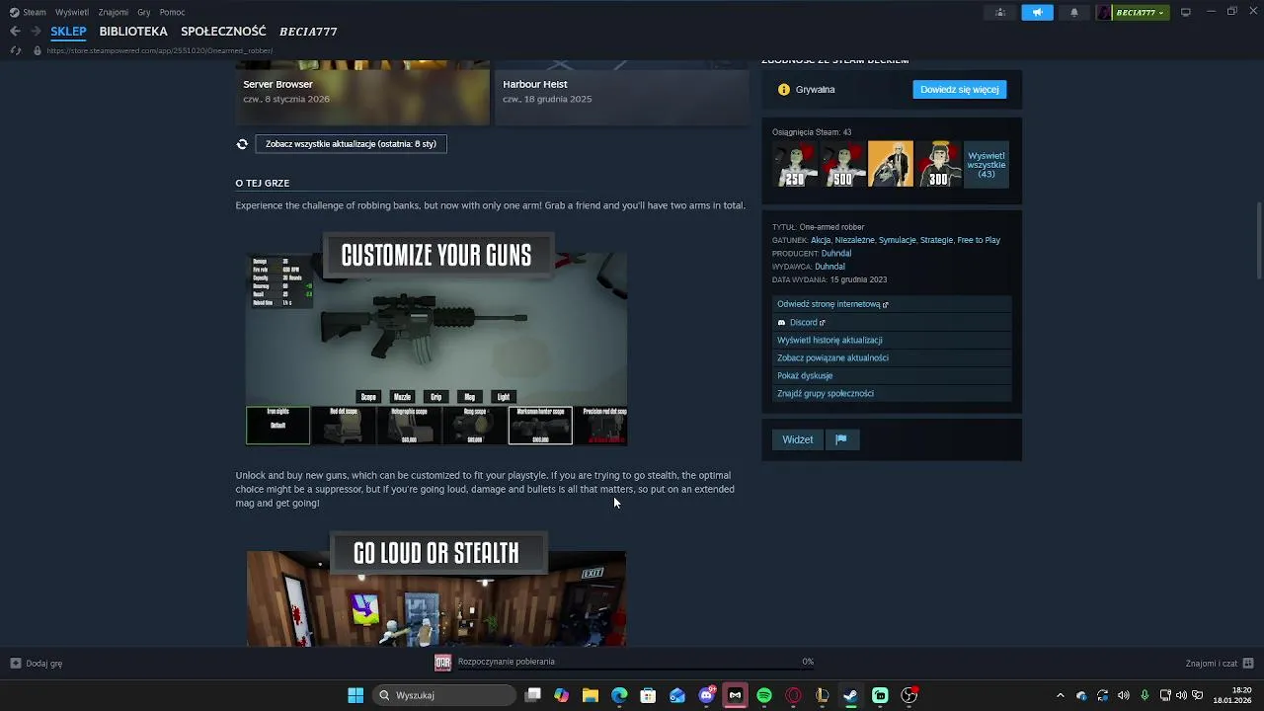Open the Znajomi menu
The height and width of the screenshot is (711, 1264).
click(114, 12)
